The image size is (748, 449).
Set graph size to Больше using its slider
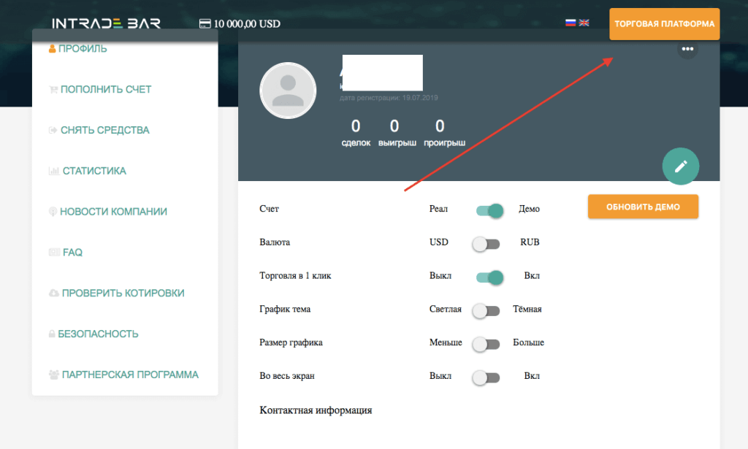[486, 343]
